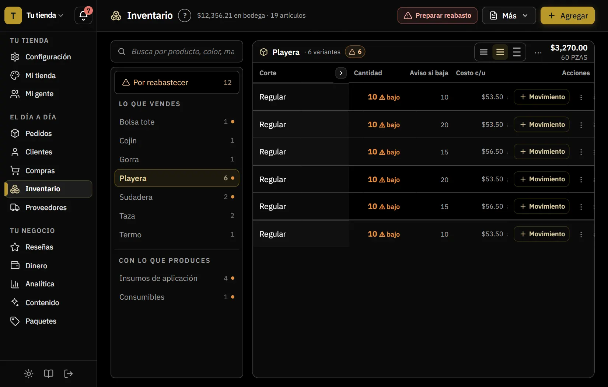Open kebab menu for fifth Regular row
608x387 pixels.
[x=581, y=207]
